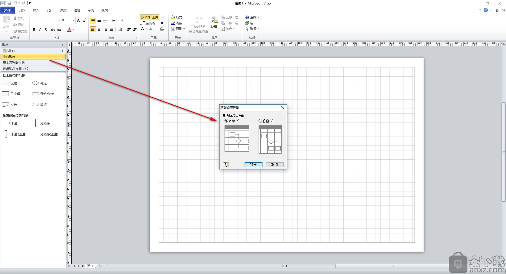Select the Horizontal (水平) radio button

pos(226,121)
